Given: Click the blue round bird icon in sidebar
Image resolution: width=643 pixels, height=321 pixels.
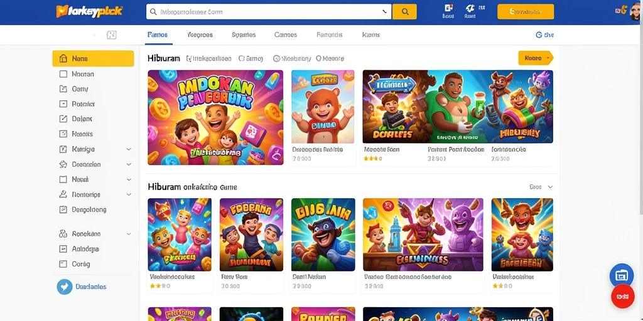Looking at the screenshot, I should (x=65, y=287).
